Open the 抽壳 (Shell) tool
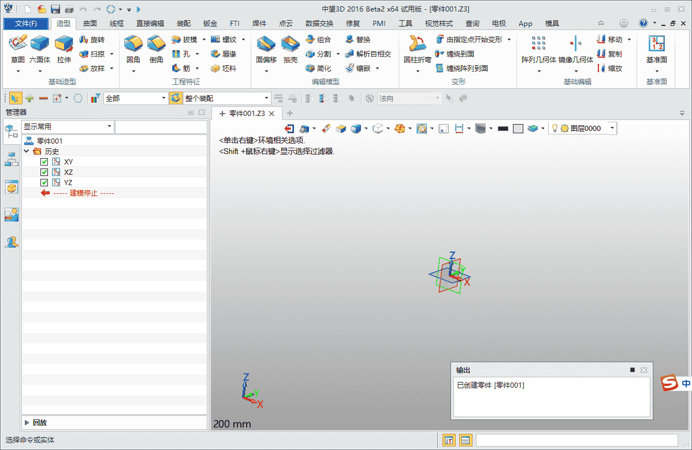This screenshot has height=450, width=692. point(290,44)
